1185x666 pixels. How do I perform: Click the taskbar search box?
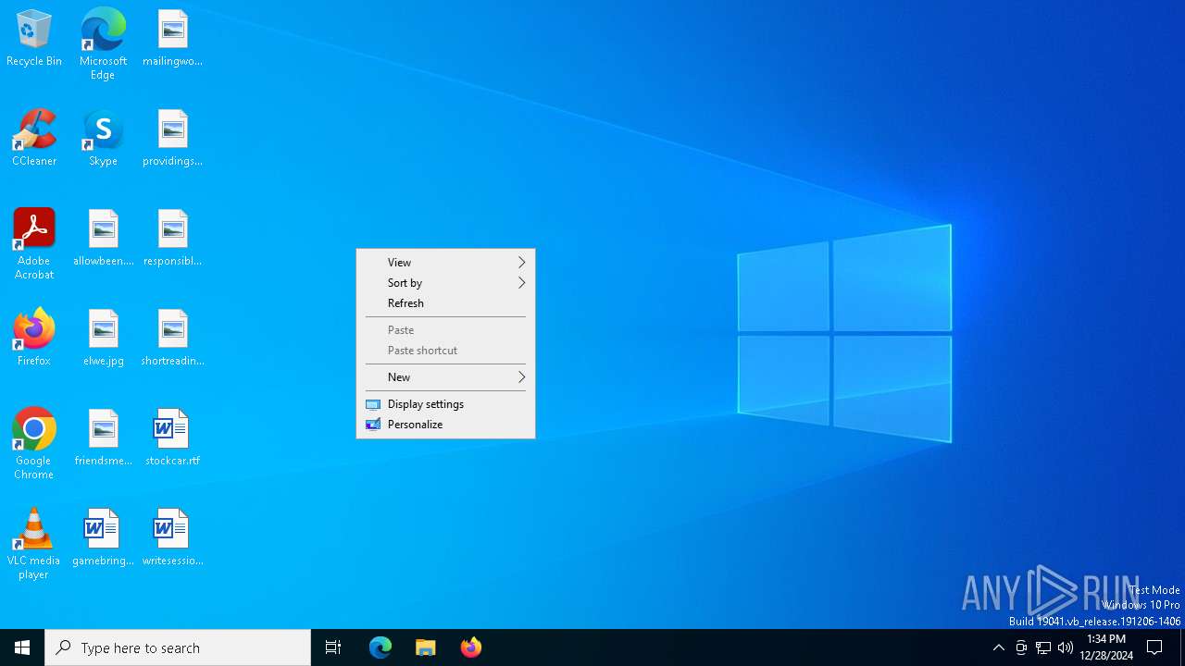click(178, 647)
